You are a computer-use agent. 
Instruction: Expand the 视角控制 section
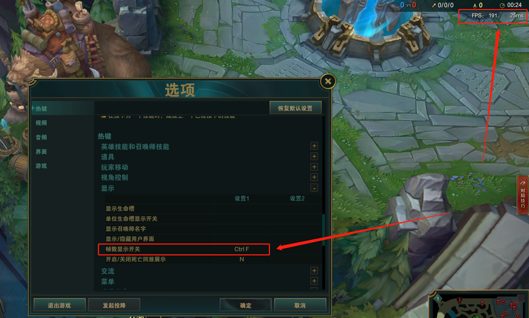point(314,177)
